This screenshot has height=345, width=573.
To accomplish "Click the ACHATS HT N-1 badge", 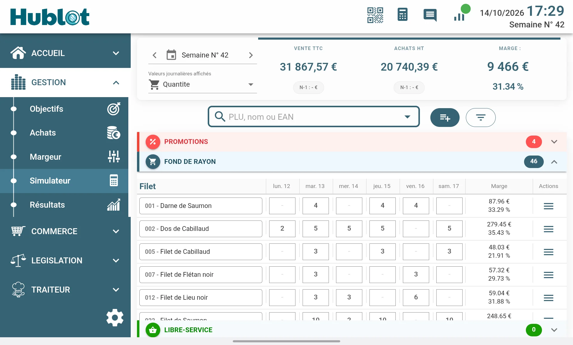I will (x=409, y=87).
